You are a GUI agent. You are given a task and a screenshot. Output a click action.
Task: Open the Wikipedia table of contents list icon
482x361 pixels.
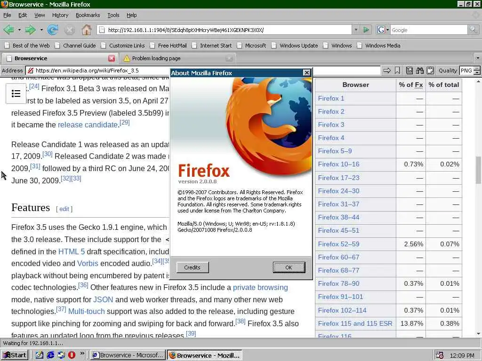pyautogui.click(x=16, y=94)
